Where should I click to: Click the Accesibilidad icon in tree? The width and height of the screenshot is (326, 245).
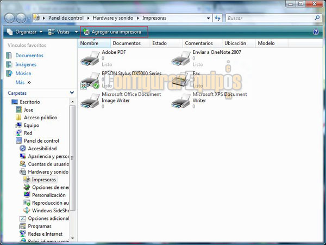23,148
